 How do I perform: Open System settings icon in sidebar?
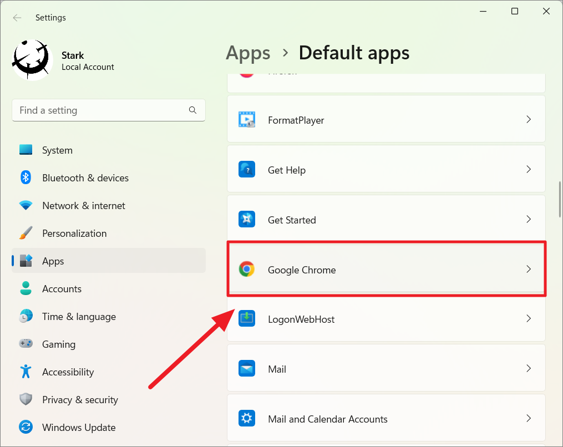(x=26, y=150)
